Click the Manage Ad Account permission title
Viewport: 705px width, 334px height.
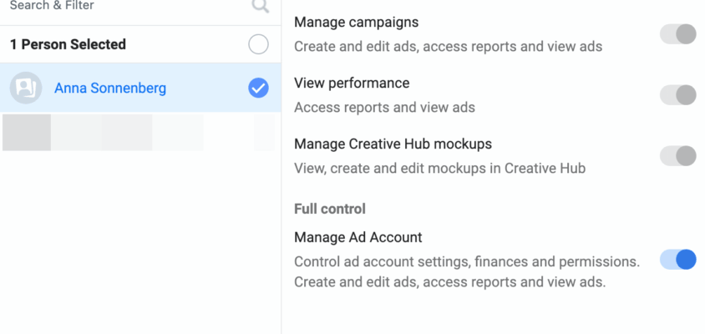(358, 238)
